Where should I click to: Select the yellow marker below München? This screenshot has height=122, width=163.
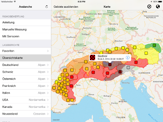point(116,48)
